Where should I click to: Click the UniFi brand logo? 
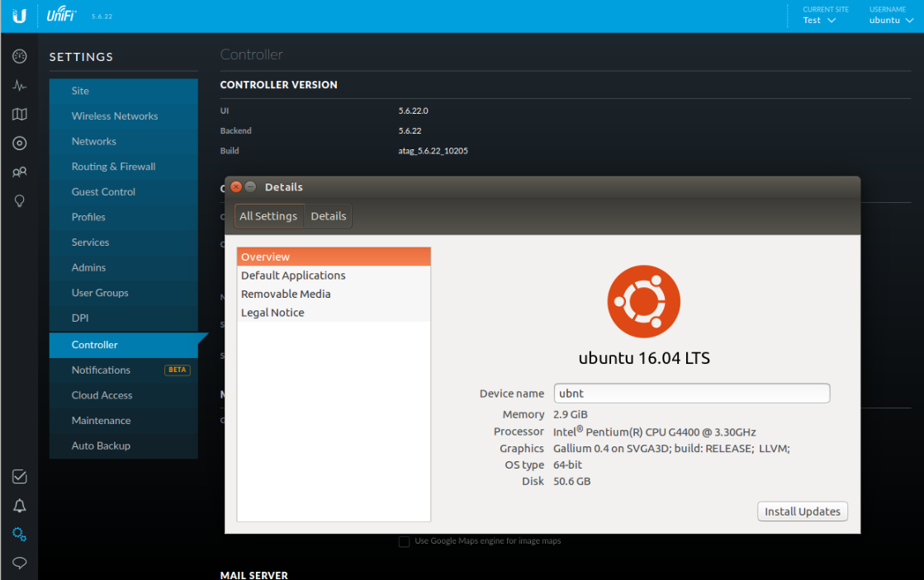click(x=61, y=14)
